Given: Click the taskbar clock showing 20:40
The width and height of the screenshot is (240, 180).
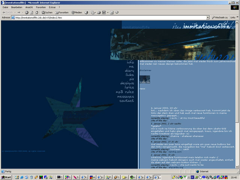Looking at the screenshot, I should coord(234,177).
